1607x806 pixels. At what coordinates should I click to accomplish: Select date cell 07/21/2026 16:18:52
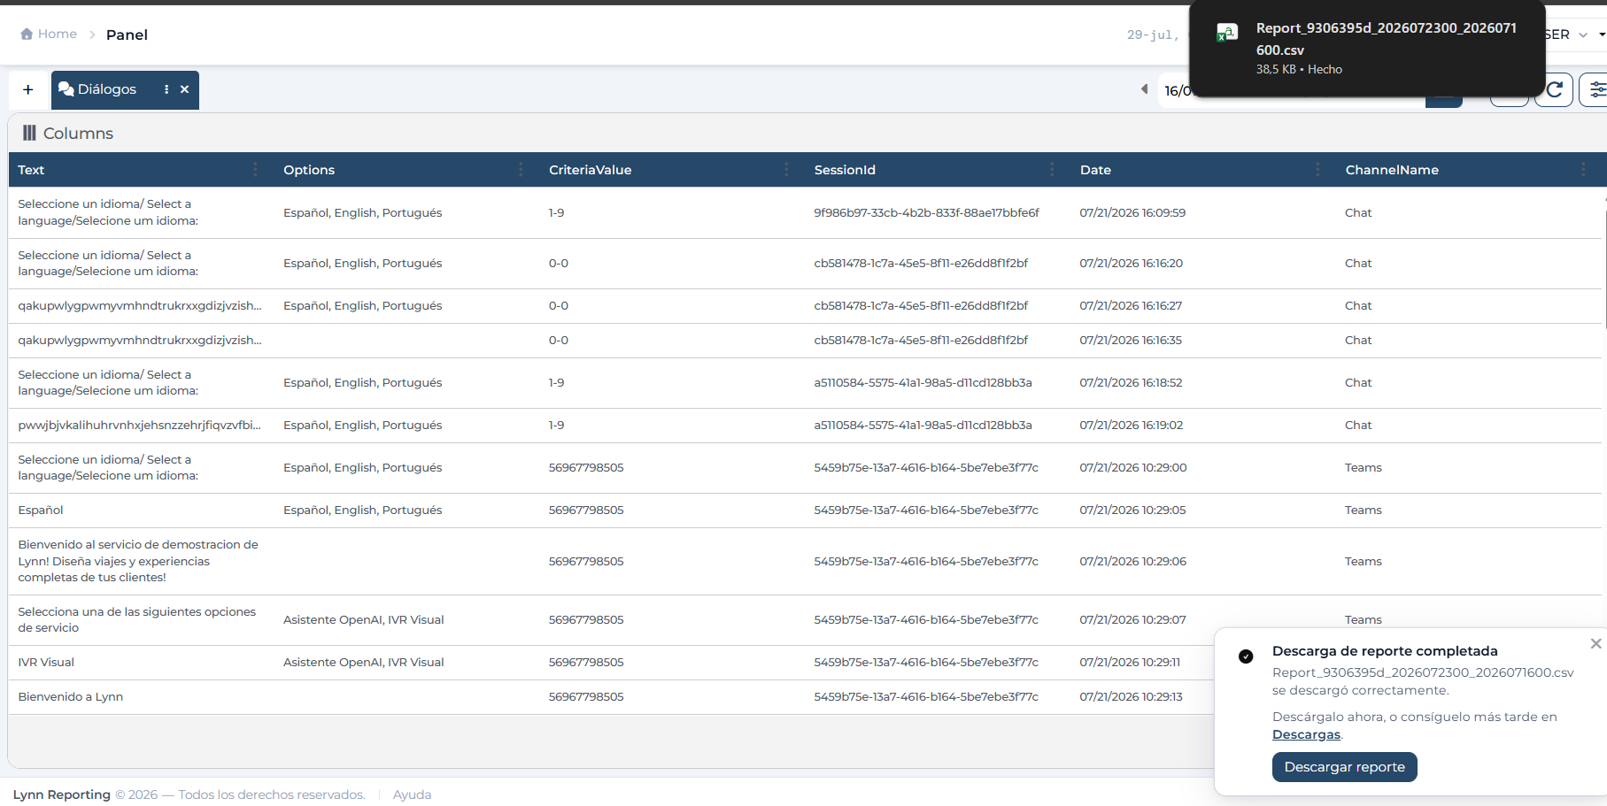(x=1131, y=382)
